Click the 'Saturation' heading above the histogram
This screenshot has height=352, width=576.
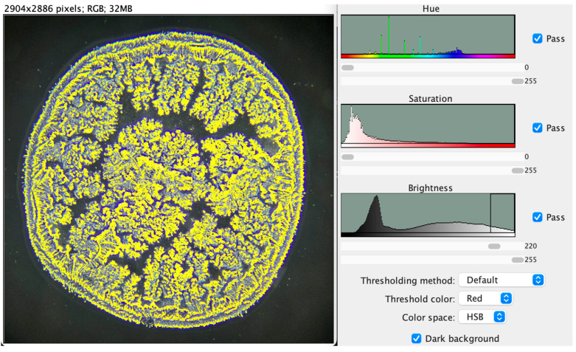(x=430, y=98)
